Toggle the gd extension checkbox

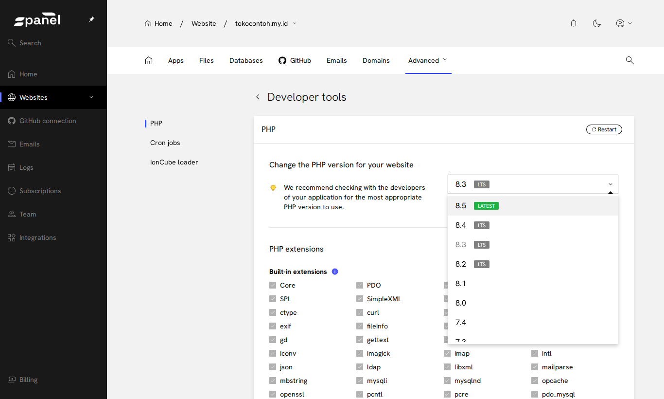273,340
